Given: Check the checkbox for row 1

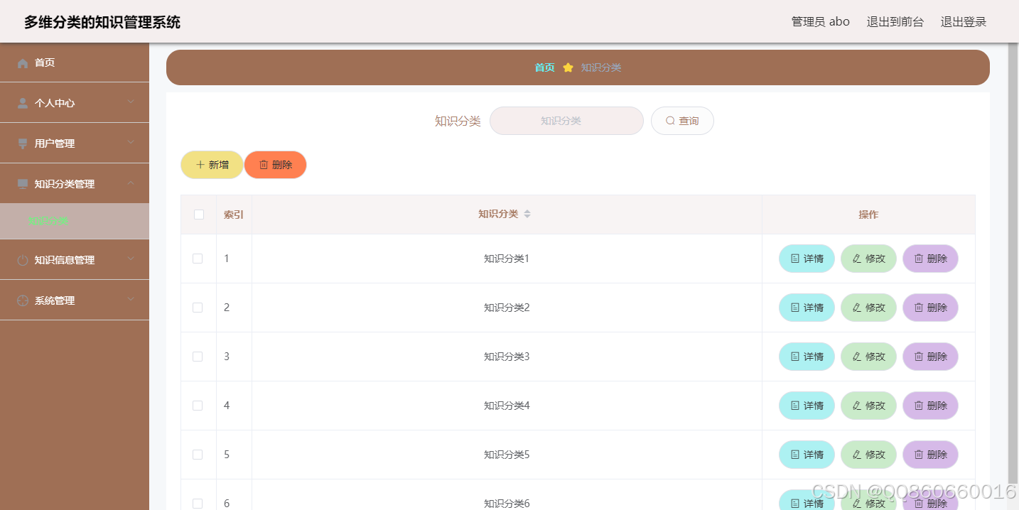Looking at the screenshot, I should coord(198,259).
